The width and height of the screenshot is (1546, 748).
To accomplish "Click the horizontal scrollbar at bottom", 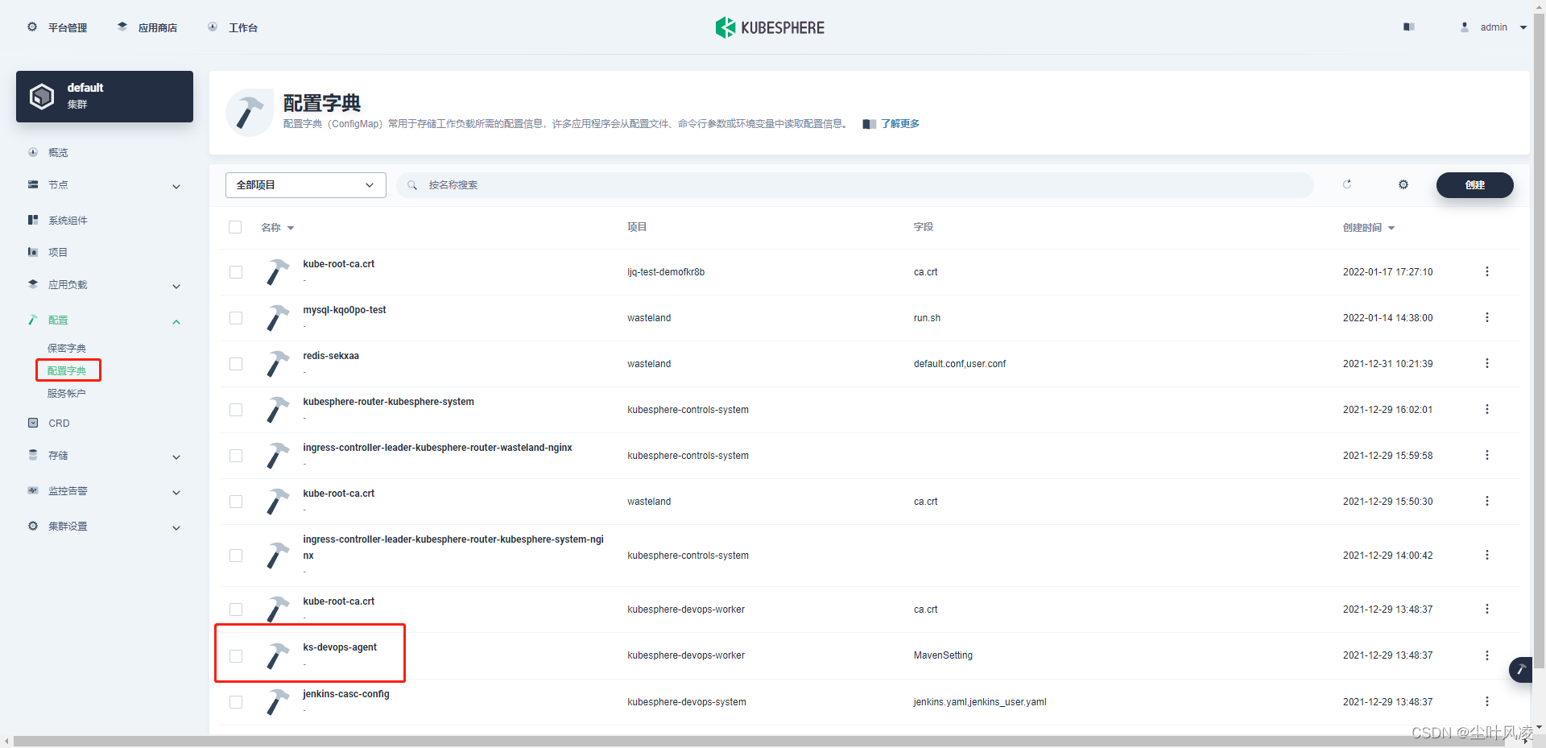I will click(x=759, y=741).
